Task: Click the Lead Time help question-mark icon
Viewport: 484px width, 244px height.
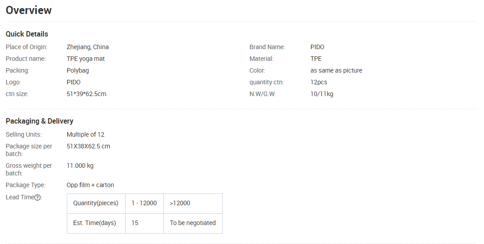Action: [x=38, y=197]
